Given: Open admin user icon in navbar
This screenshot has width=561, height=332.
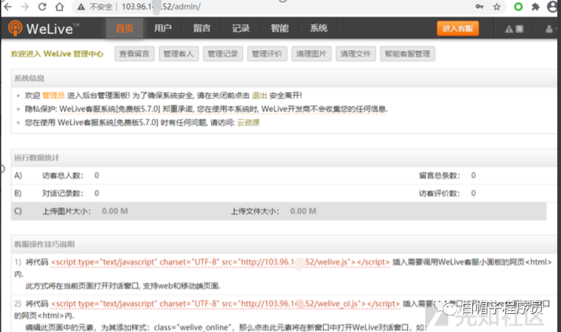Looking at the screenshot, I should pyautogui.click(x=549, y=29).
